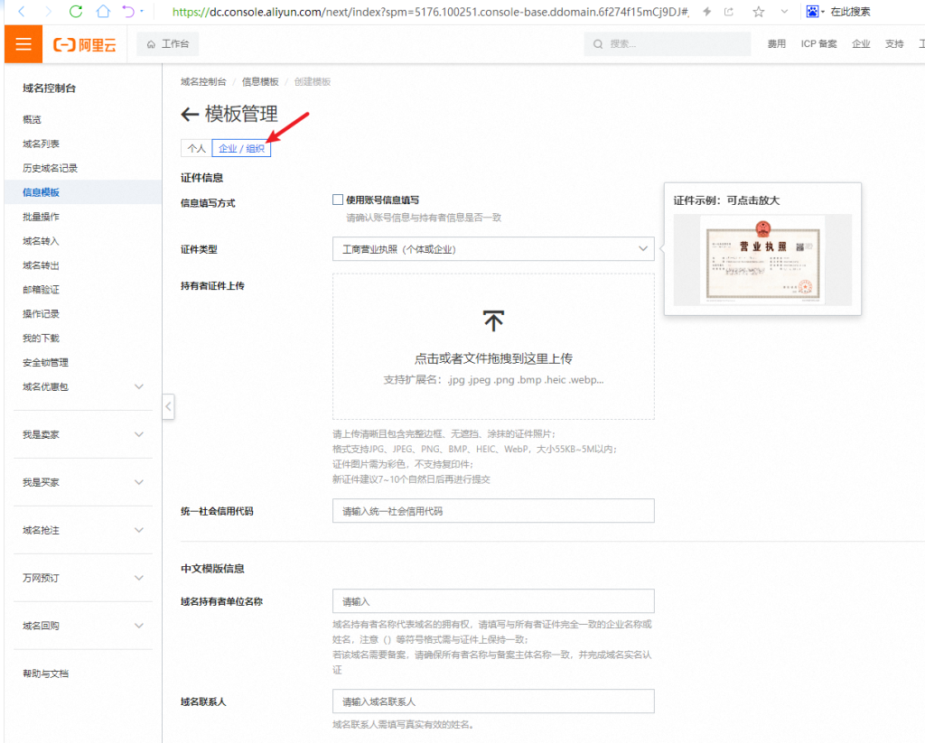
Task: Switch to the 个人 tab
Action: pos(196,148)
